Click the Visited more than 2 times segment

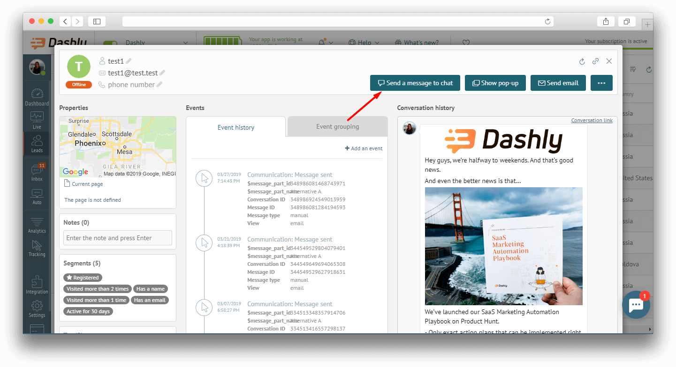click(x=98, y=289)
